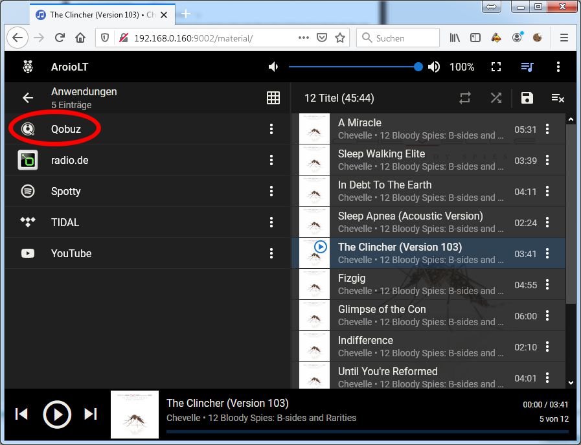Click the browser back button
The width and height of the screenshot is (581, 445).
tap(17, 38)
